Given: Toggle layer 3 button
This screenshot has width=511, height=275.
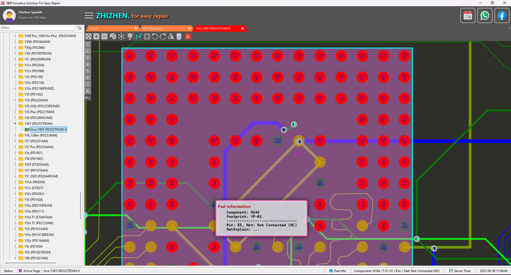Looking at the screenshot, I should (87, 57).
